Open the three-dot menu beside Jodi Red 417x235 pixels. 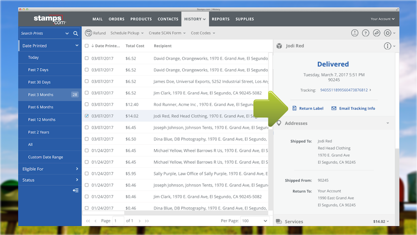tap(387, 46)
